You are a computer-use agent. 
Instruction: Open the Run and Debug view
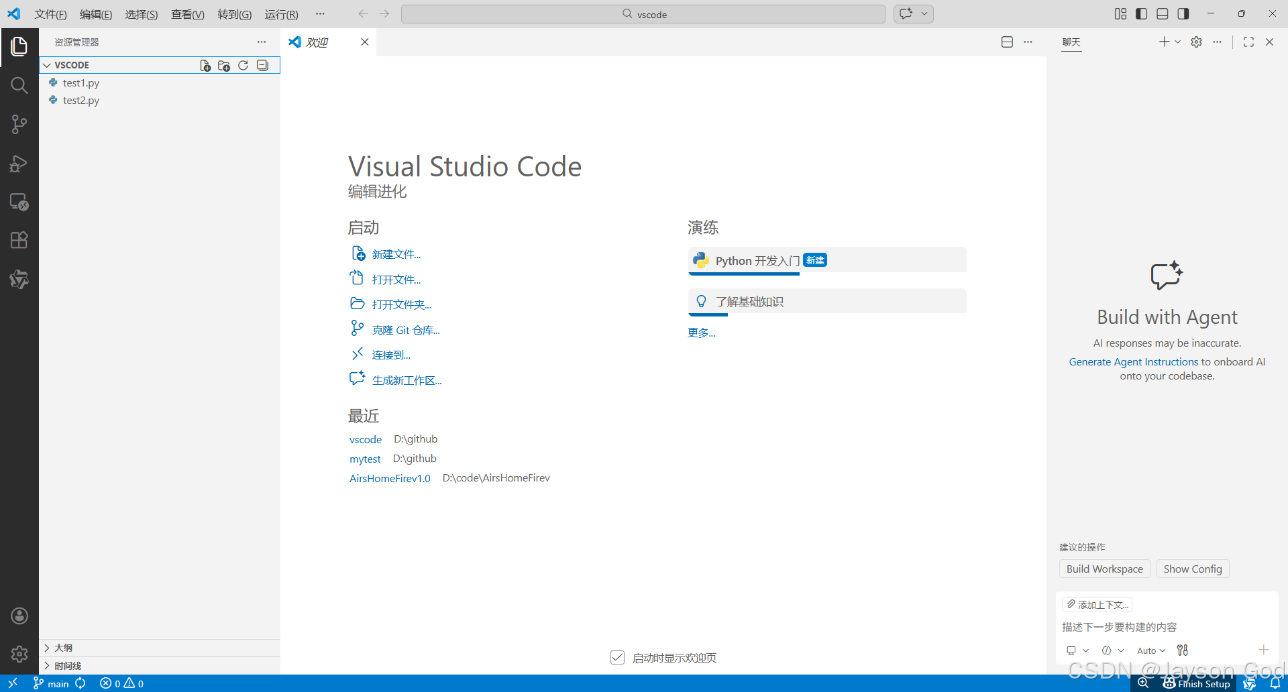pos(19,163)
